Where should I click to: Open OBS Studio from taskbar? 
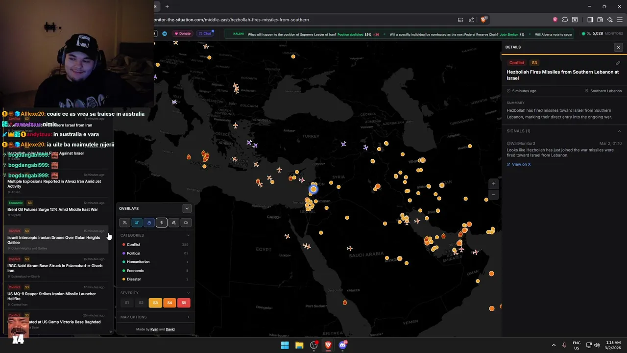click(x=314, y=345)
